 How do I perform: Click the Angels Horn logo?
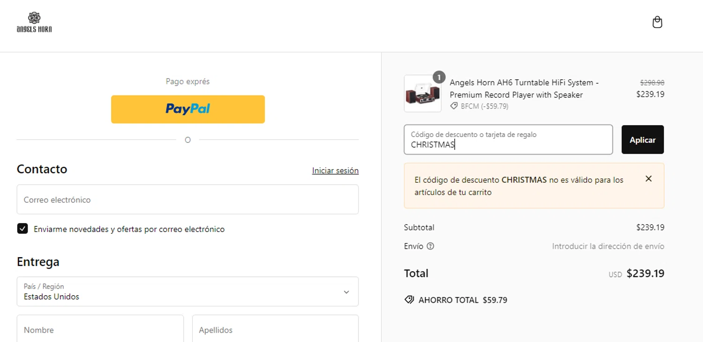34,22
